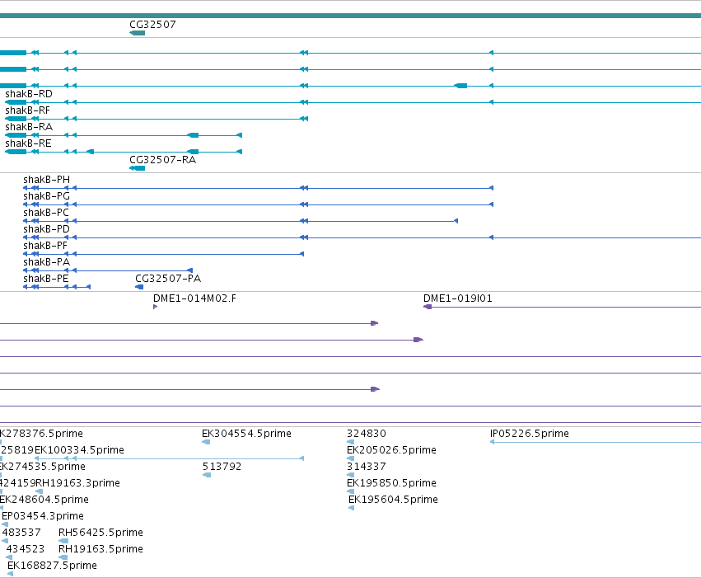This screenshot has height=578, width=701.
Task: Click the glyph under 513792
Action: pos(207,475)
